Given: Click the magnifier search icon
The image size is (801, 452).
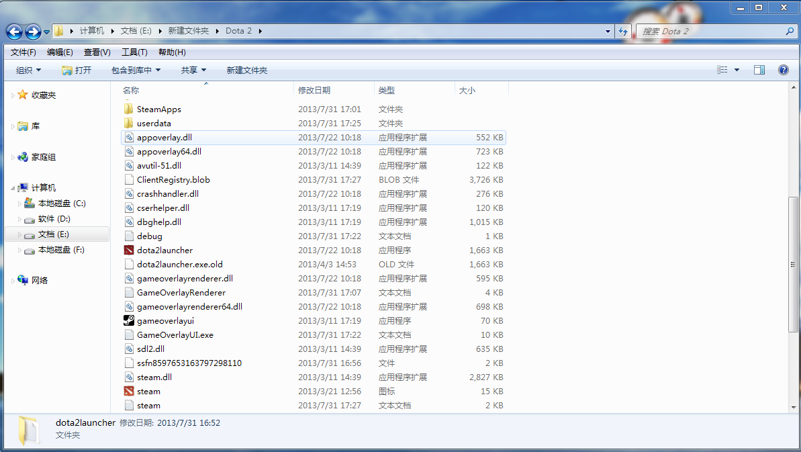Looking at the screenshot, I should coord(790,31).
